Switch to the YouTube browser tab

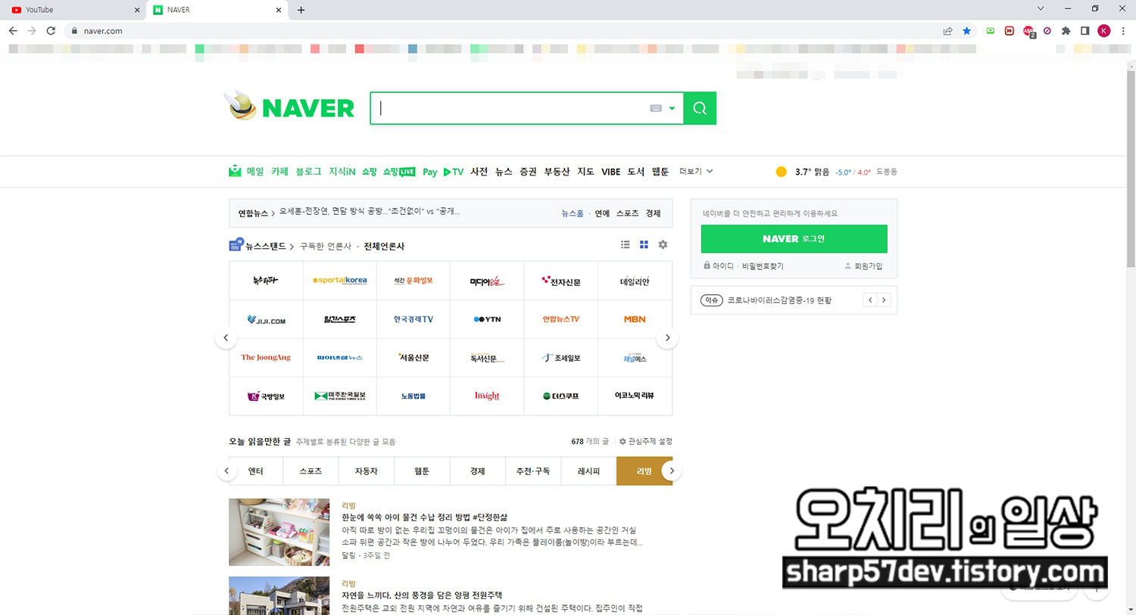(x=73, y=10)
